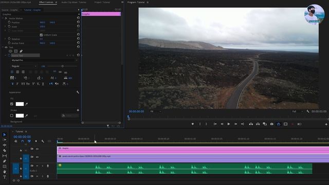
Task: Open the Myriad Pro font dropdown
Action: click(x=44, y=60)
